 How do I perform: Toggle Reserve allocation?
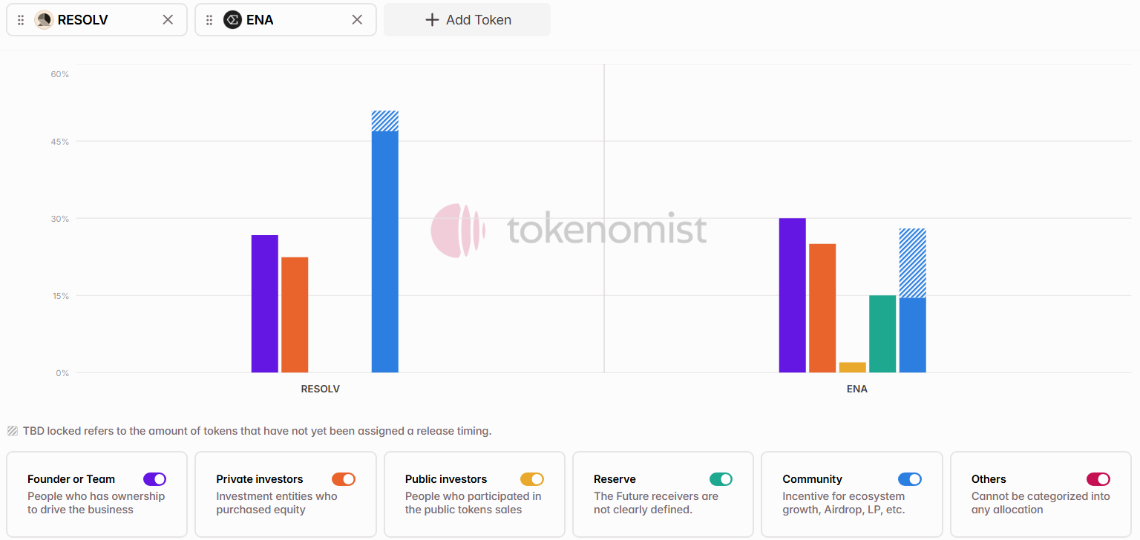coord(721,479)
